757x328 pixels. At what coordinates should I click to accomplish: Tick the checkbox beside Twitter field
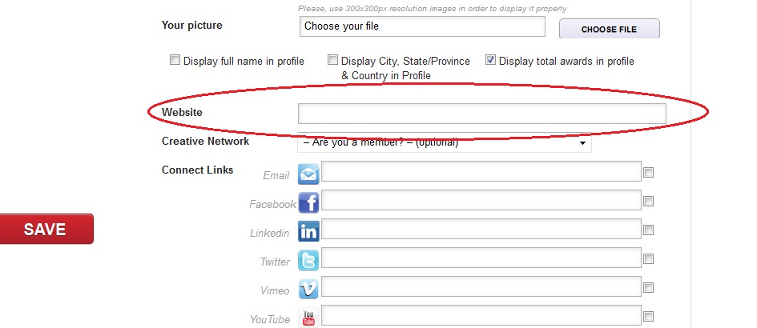tap(648, 259)
